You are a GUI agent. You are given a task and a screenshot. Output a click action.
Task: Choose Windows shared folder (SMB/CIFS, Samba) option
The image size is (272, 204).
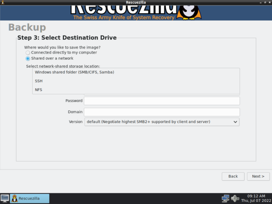click(x=136, y=72)
